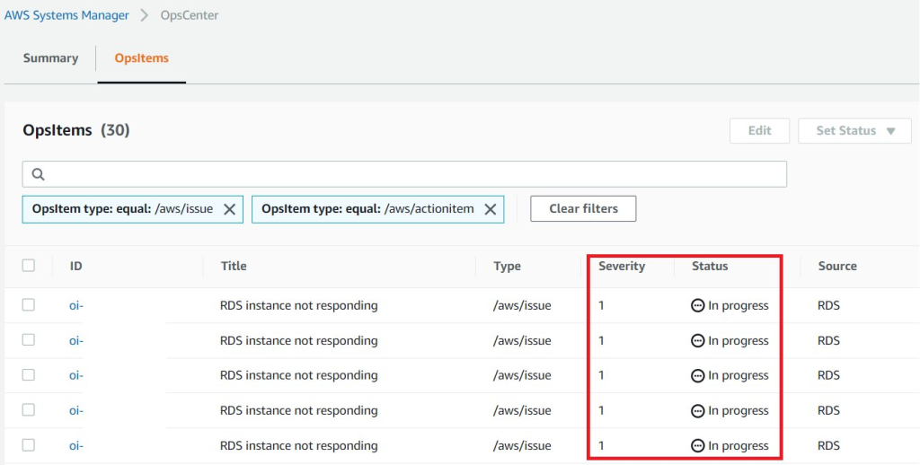The height and width of the screenshot is (465, 920).
Task: Sort by the Status column header
Action: (x=710, y=267)
